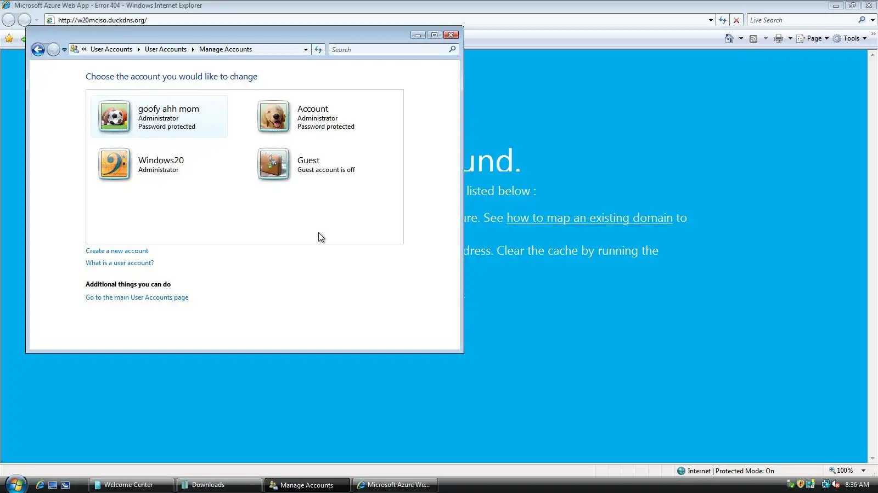Click the magnifier in the Manage Accounts search box
The image size is (878, 493).
pos(452,49)
